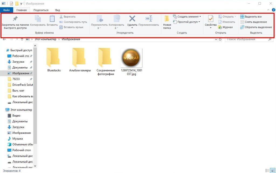This screenshot has width=276, height=173.
Task: Click inside the Поиск: Изображения search field
Action: pyautogui.click(x=245, y=39)
